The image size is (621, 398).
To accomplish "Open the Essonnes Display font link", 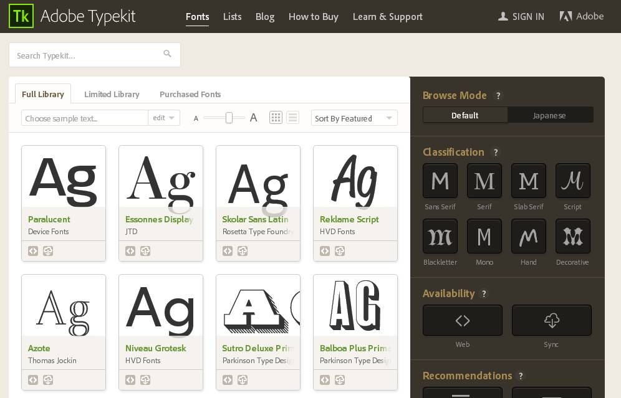I will 159,219.
